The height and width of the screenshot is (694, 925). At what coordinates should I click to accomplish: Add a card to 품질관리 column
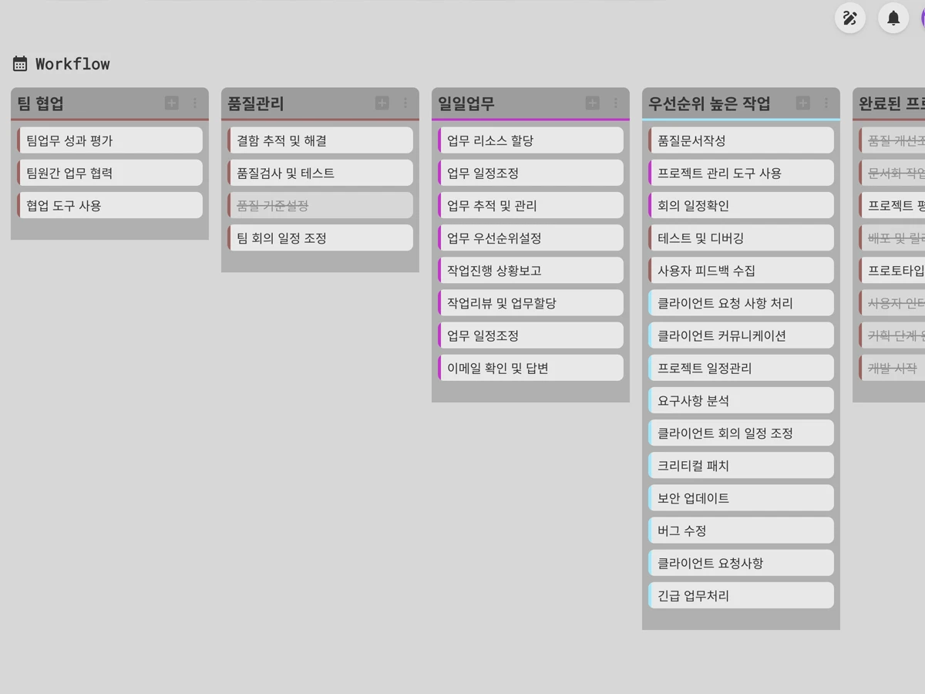pyautogui.click(x=382, y=103)
